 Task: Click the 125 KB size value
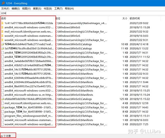pyautogui.click(x=124, y=99)
